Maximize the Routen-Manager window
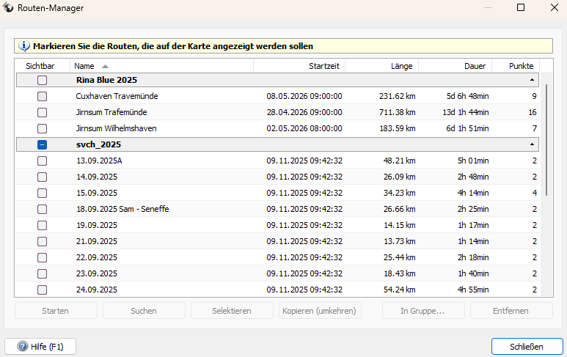This screenshot has width=567, height=357. pos(521,8)
